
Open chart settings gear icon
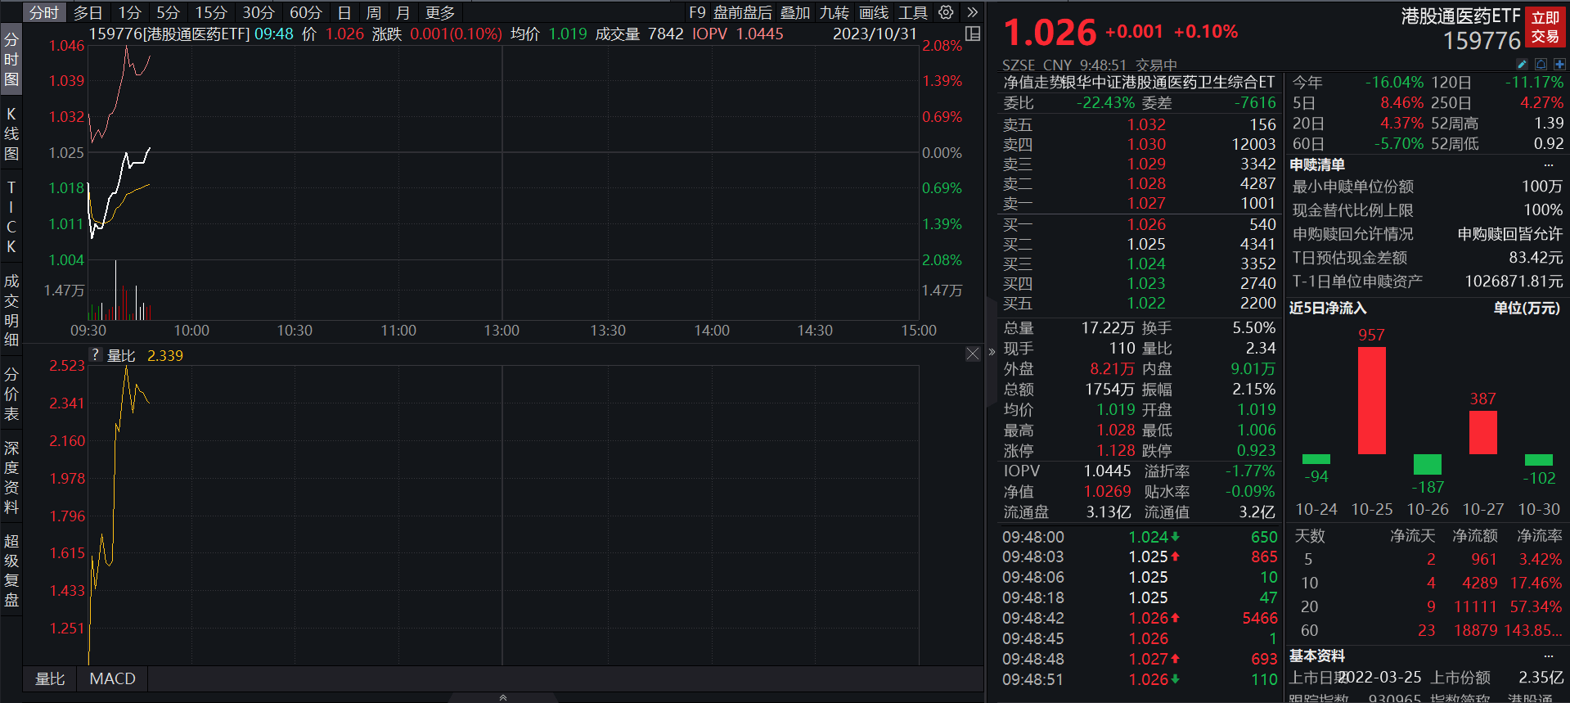pos(946,12)
